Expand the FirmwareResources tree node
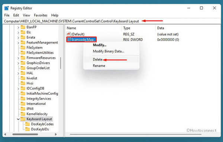This screenshot has width=223, height=142. point(18,58)
